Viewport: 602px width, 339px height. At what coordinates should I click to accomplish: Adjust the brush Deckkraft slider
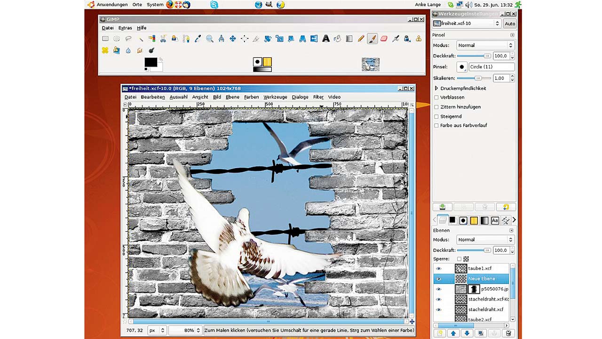(475, 56)
